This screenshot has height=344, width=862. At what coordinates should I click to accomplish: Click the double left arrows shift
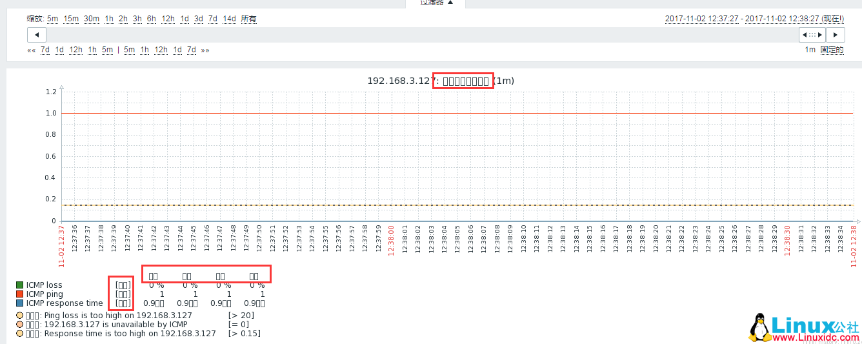[x=32, y=50]
